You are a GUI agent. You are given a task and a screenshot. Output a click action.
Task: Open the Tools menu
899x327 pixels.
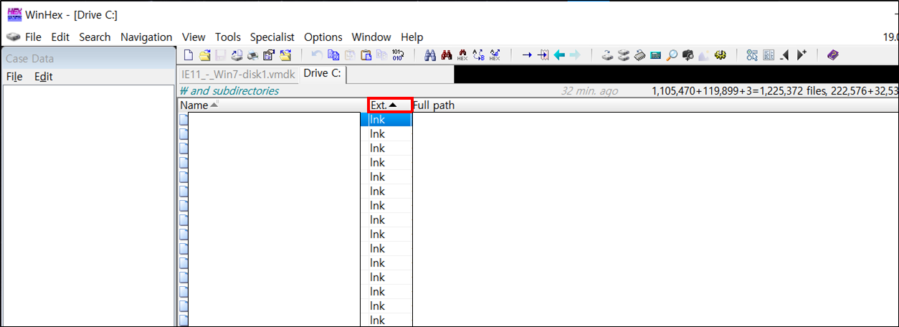coord(228,37)
